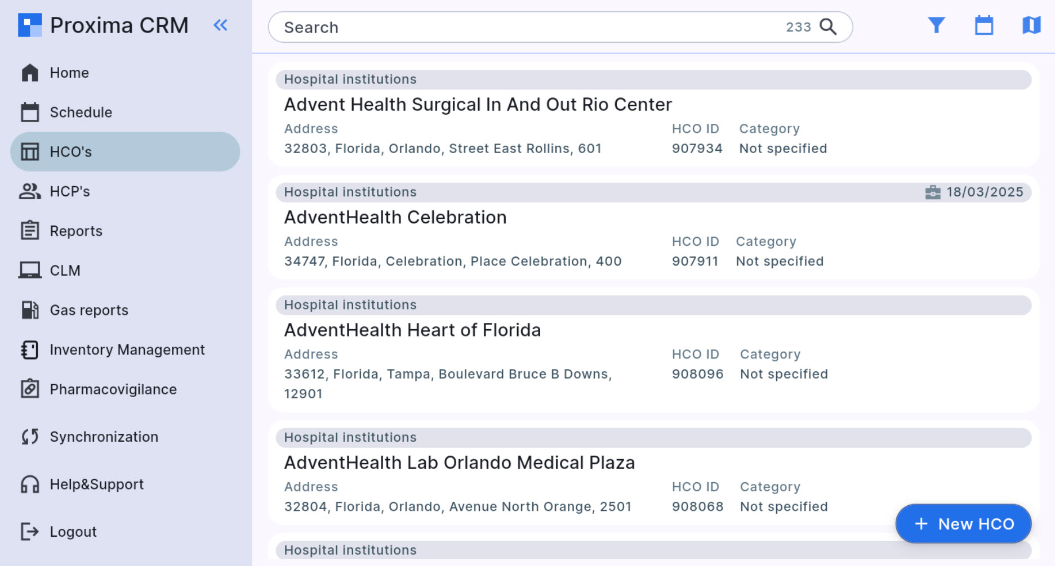Select the Reports sidebar icon
The width and height of the screenshot is (1055, 566).
coord(30,231)
